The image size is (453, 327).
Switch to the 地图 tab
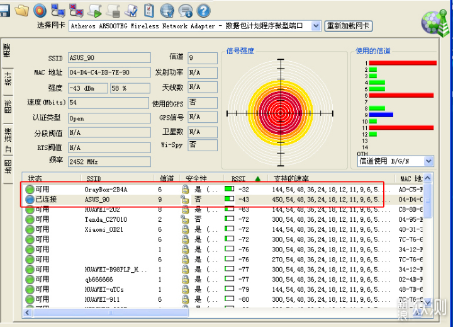click(x=8, y=166)
